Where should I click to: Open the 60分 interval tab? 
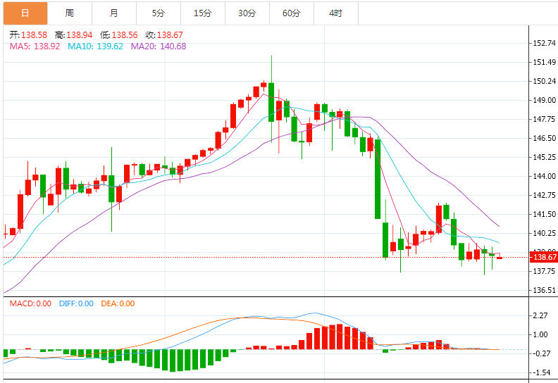292,13
